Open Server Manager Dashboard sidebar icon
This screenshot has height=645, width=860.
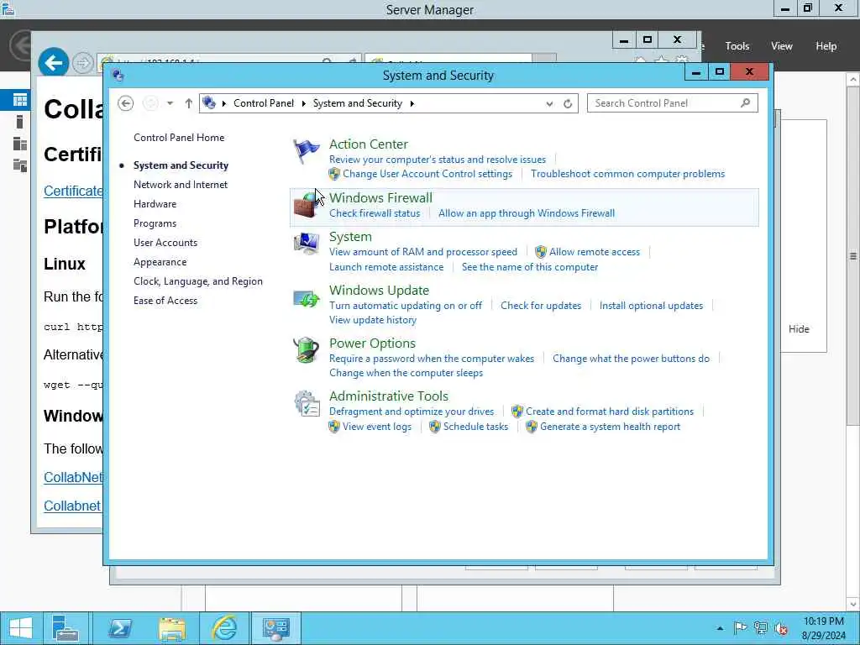[20, 99]
